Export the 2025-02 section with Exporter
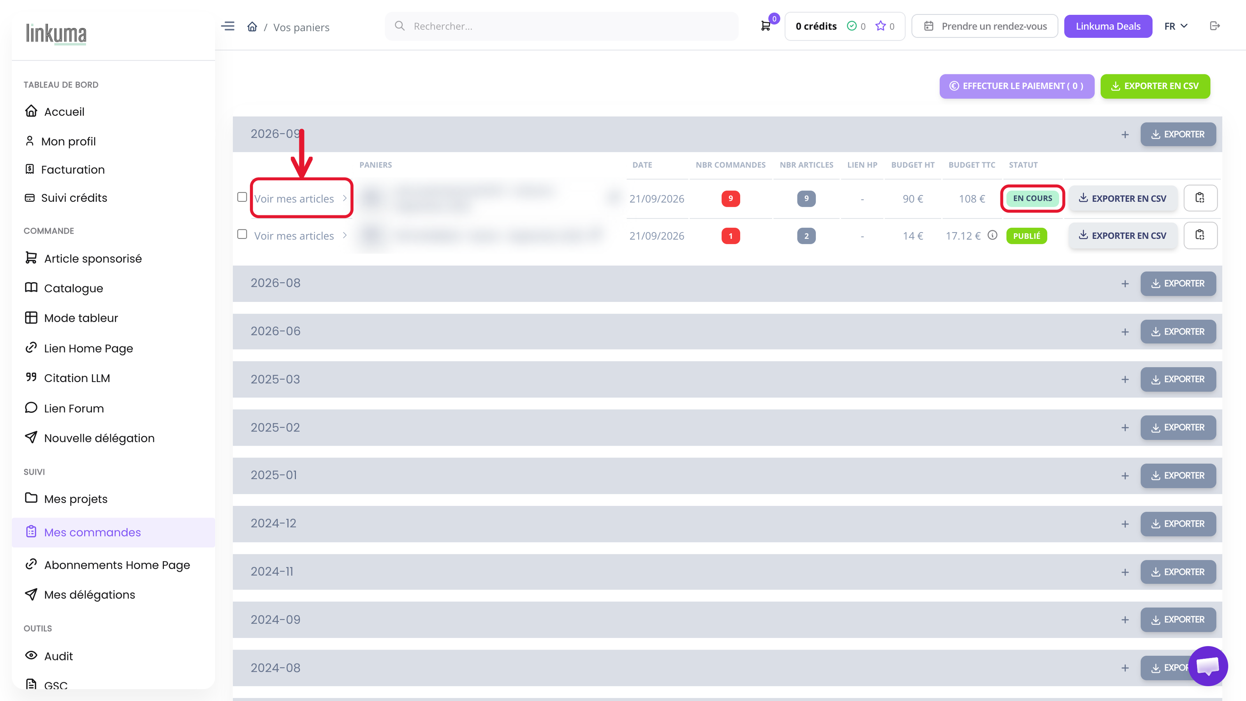Screen dimensions: 1246x701 [1178, 428]
